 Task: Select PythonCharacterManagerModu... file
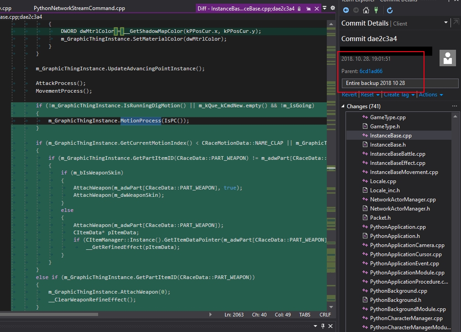410,327
